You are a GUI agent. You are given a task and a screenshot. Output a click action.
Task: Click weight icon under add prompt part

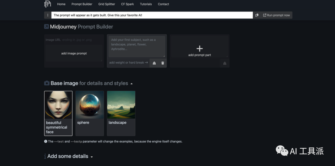click(225, 63)
